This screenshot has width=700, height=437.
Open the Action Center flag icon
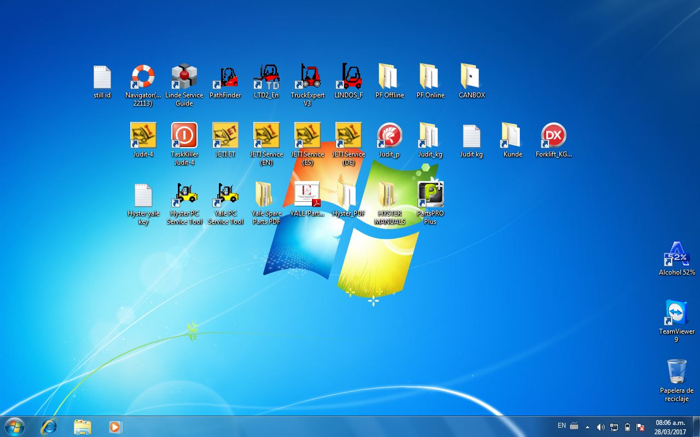pyautogui.click(x=640, y=427)
